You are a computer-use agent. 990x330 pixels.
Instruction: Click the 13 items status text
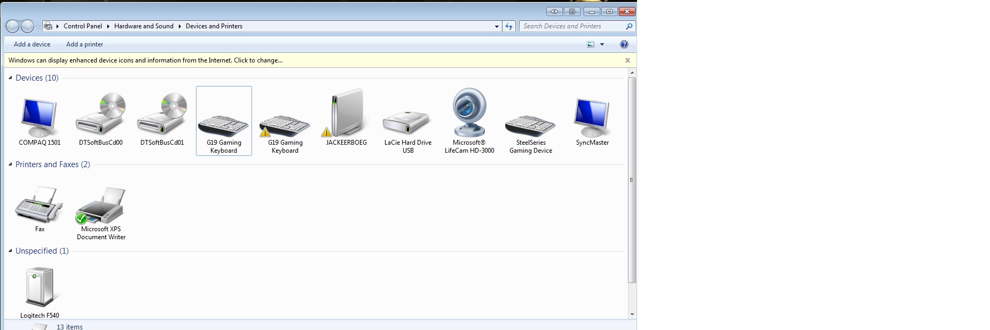(69, 327)
